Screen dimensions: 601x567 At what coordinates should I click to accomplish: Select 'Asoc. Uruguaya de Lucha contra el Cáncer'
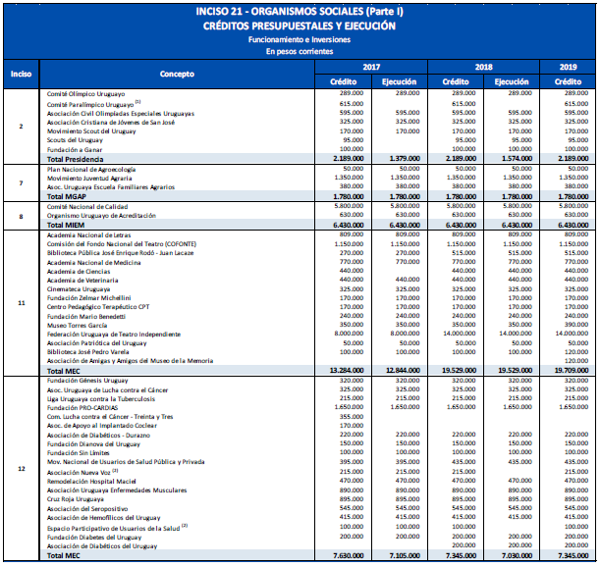(x=107, y=390)
